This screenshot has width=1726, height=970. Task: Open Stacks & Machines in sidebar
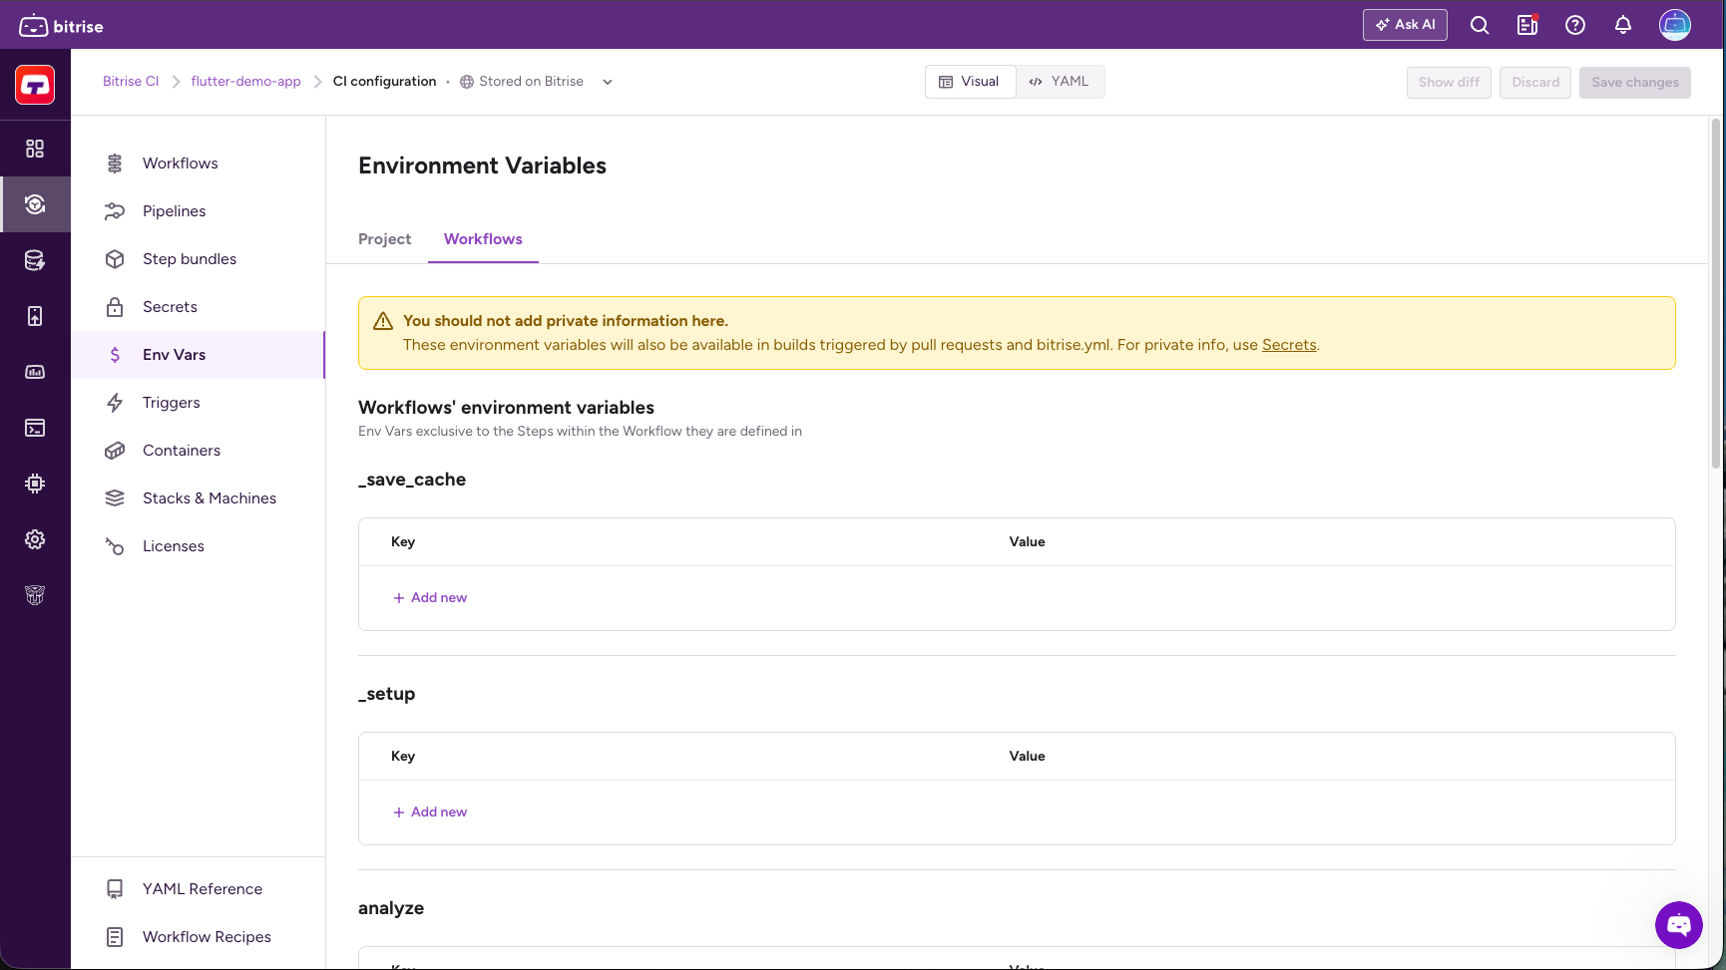(200, 498)
